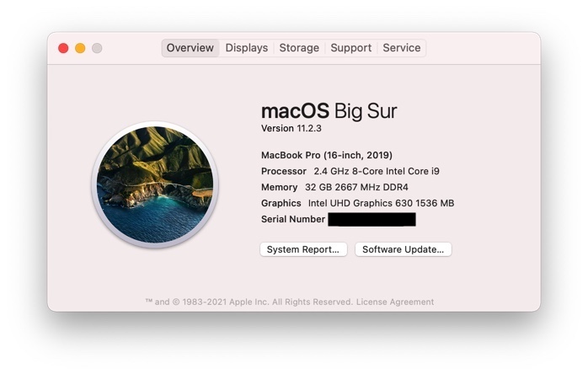Viewport: 588px width, 374px height.
Task: Click the macOS Big Sur wallpaper icon
Action: click(155, 184)
